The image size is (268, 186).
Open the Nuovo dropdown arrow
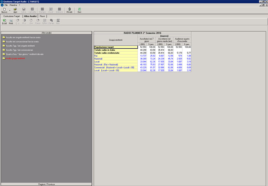coord(9,10)
